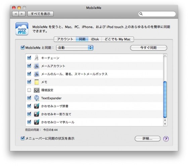Uncheck the かわせみキー割り当て checkbox
This screenshot has width=188, height=166.
(29, 114)
